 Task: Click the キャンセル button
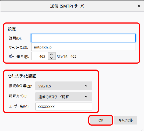126,120
